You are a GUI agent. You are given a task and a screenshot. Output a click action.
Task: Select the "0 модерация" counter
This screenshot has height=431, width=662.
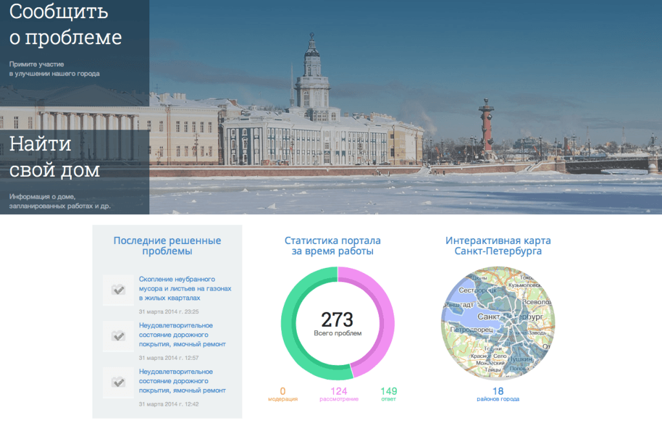(x=283, y=394)
